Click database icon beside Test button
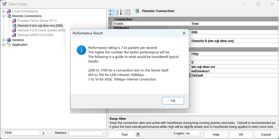279x139 pixels. (137, 135)
